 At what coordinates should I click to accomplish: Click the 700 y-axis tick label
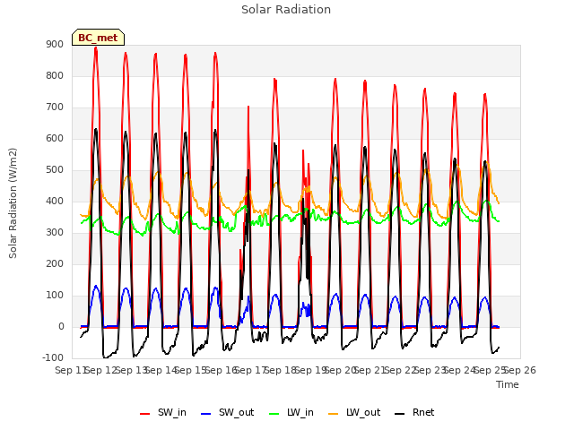tap(55, 107)
